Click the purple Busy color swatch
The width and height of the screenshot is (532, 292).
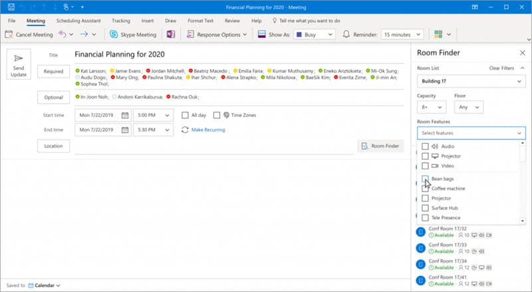point(299,35)
